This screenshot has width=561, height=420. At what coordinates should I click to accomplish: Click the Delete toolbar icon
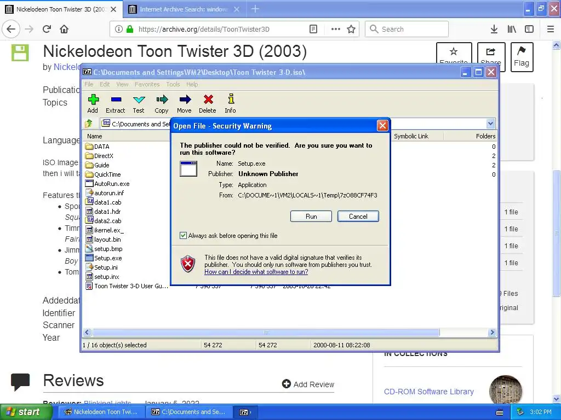tap(208, 103)
